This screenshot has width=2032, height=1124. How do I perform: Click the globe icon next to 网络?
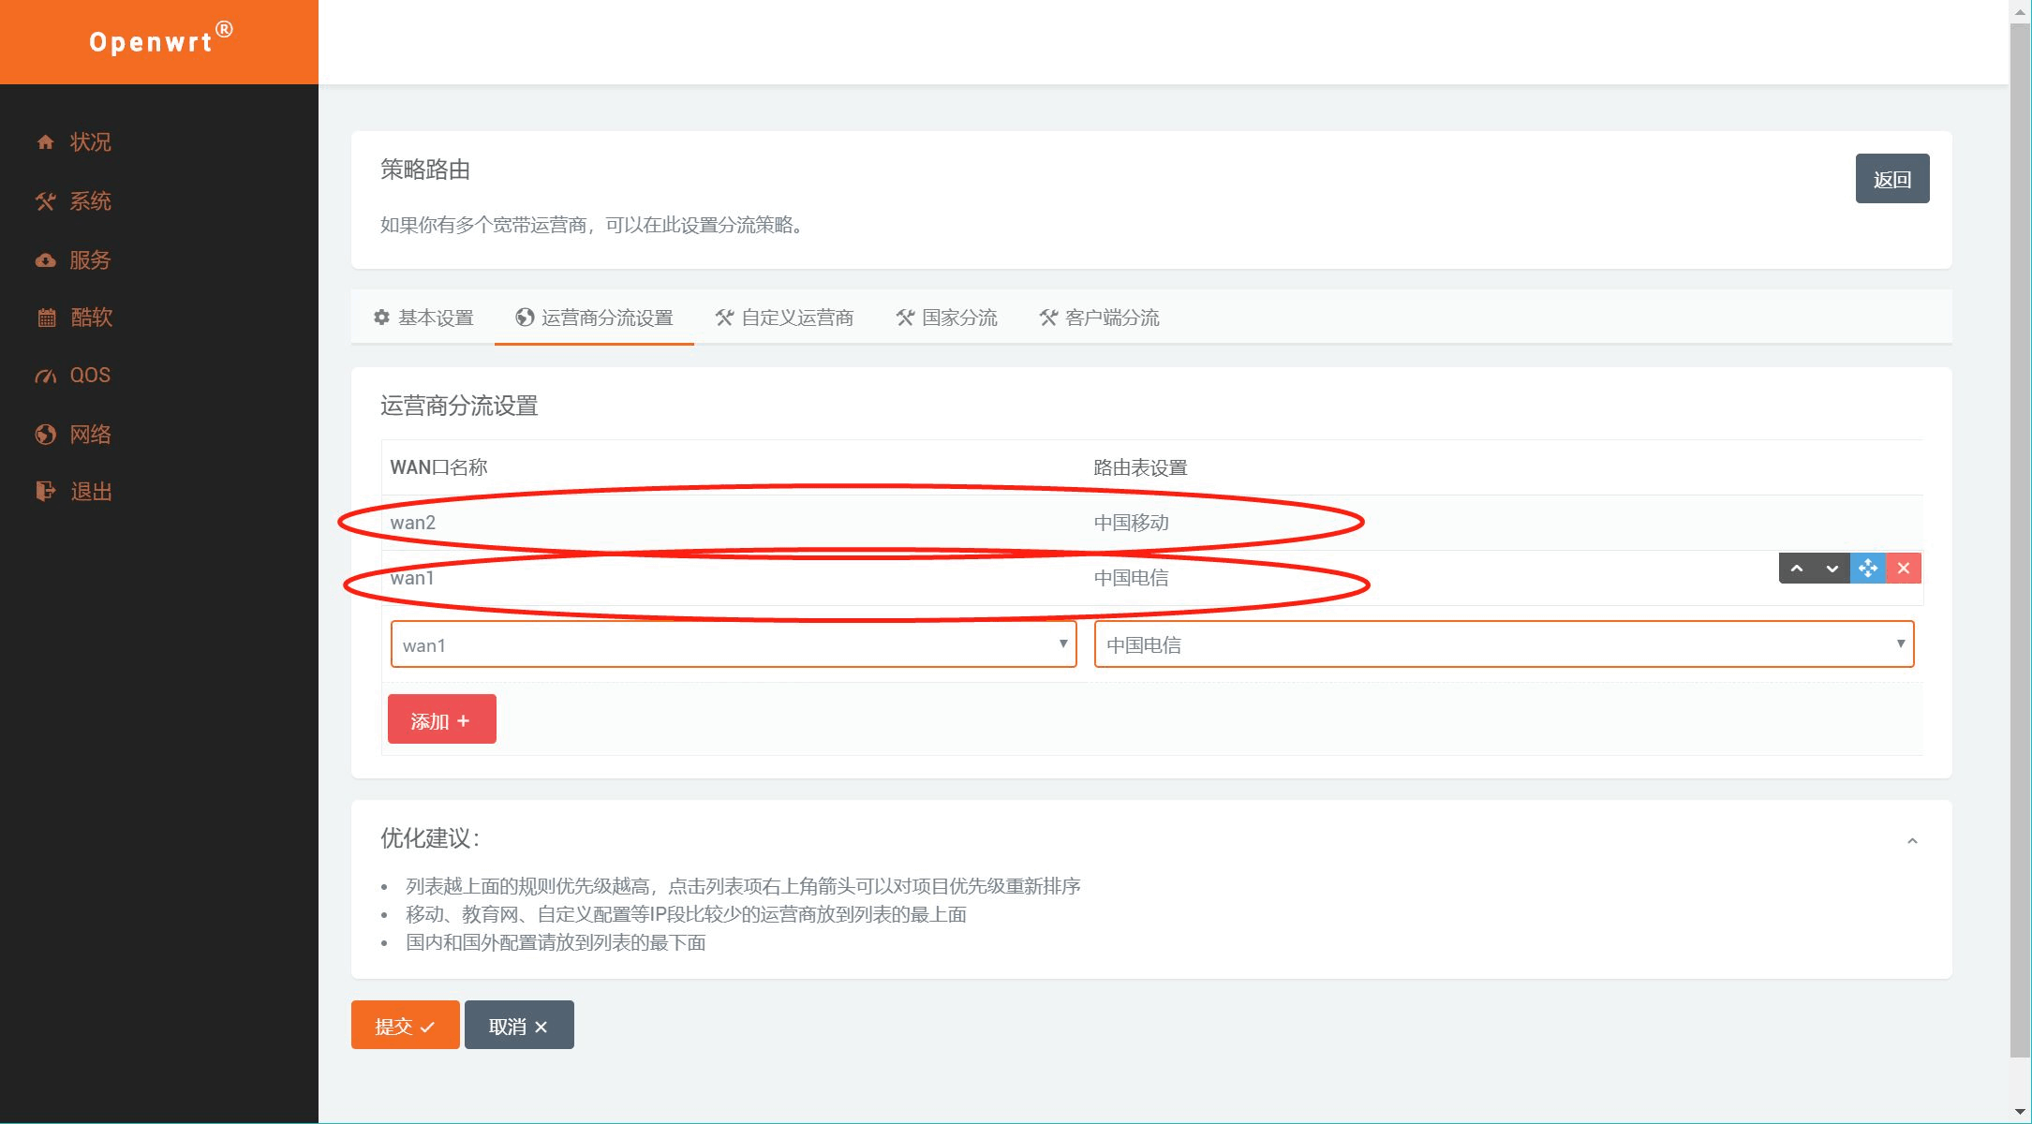pyautogui.click(x=45, y=435)
